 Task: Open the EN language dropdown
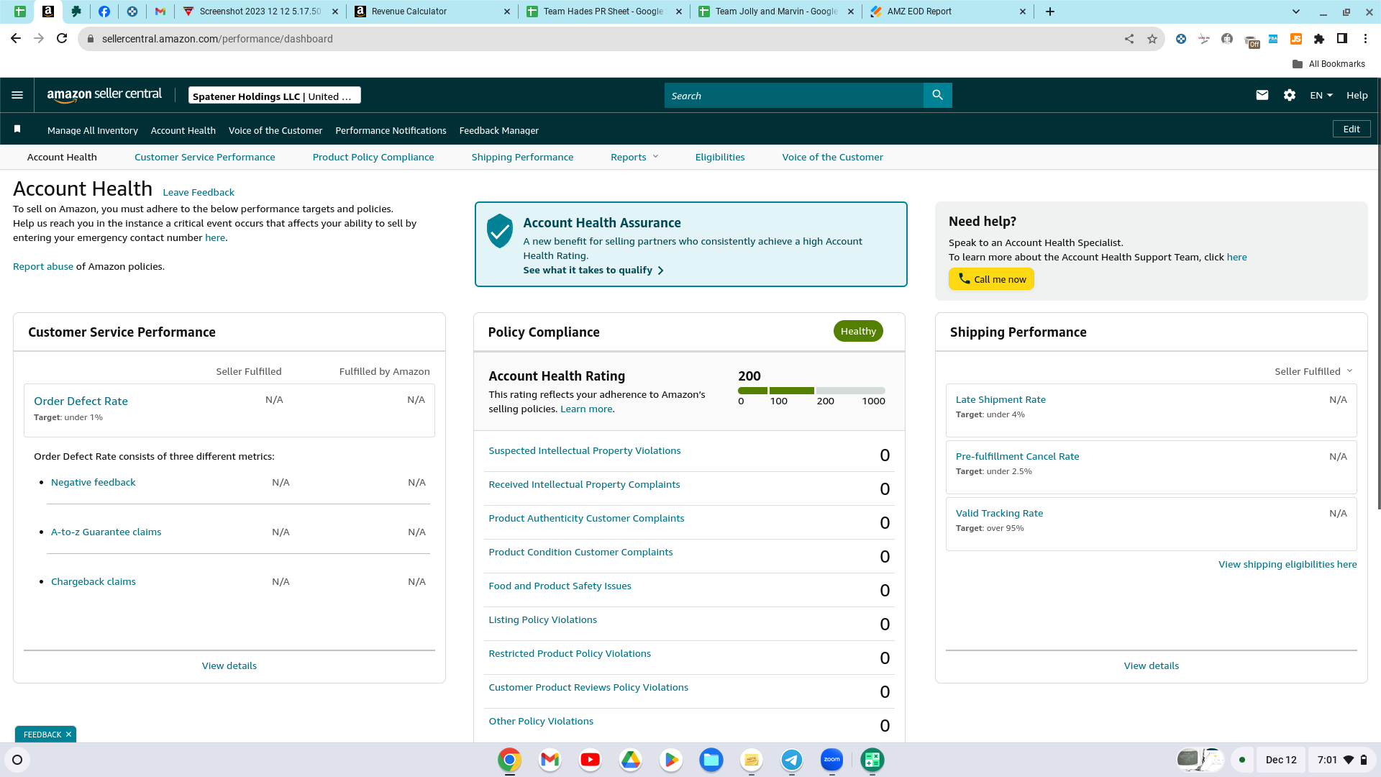1321,95
